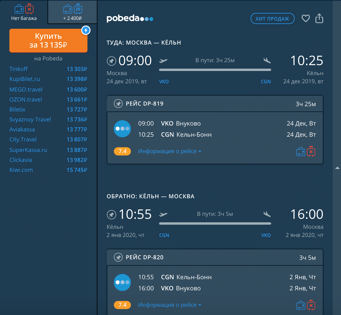Open the OZON.travel offer link
The image size is (341, 315).
(48, 99)
